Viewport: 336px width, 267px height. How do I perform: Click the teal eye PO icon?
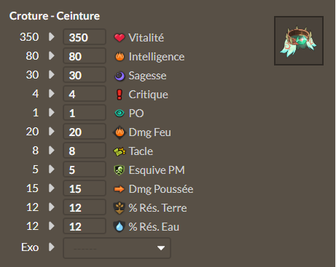pos(120,113)
